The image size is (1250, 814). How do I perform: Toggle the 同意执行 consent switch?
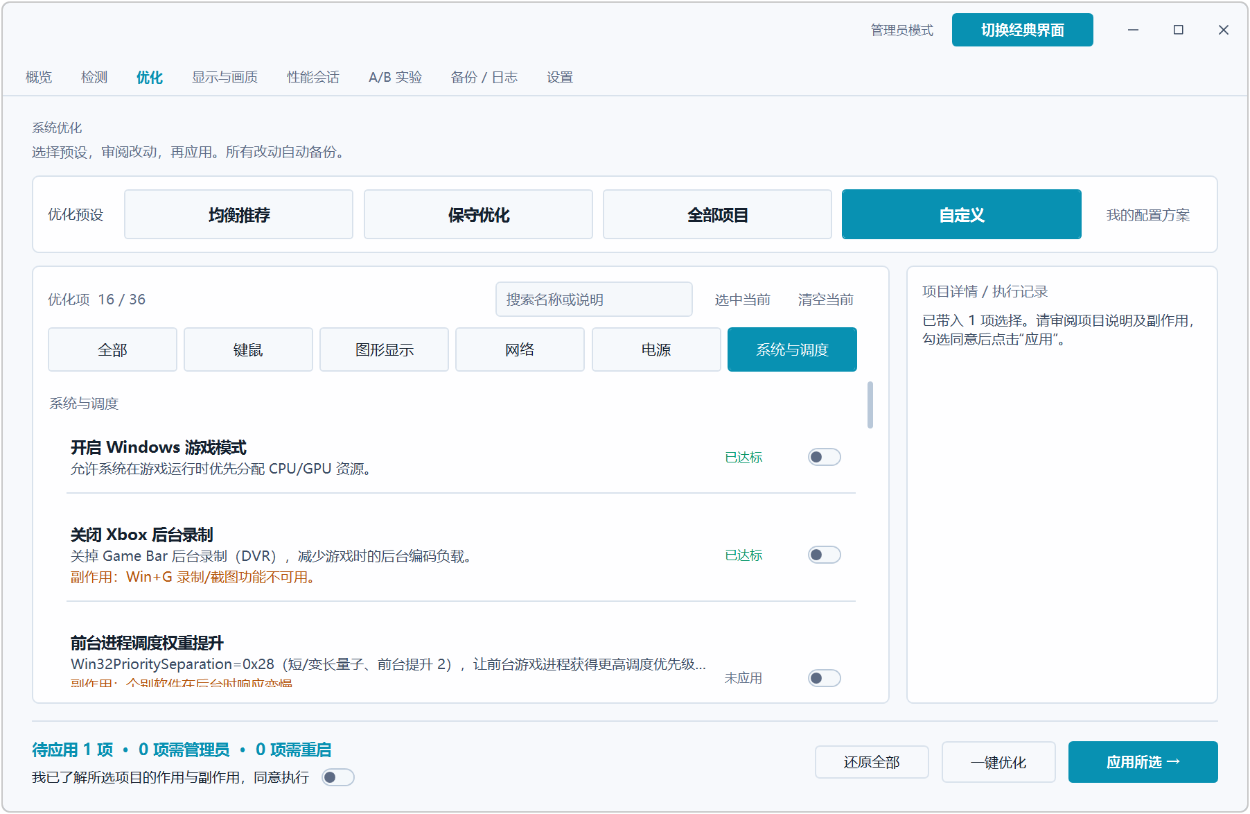point(338,777)
